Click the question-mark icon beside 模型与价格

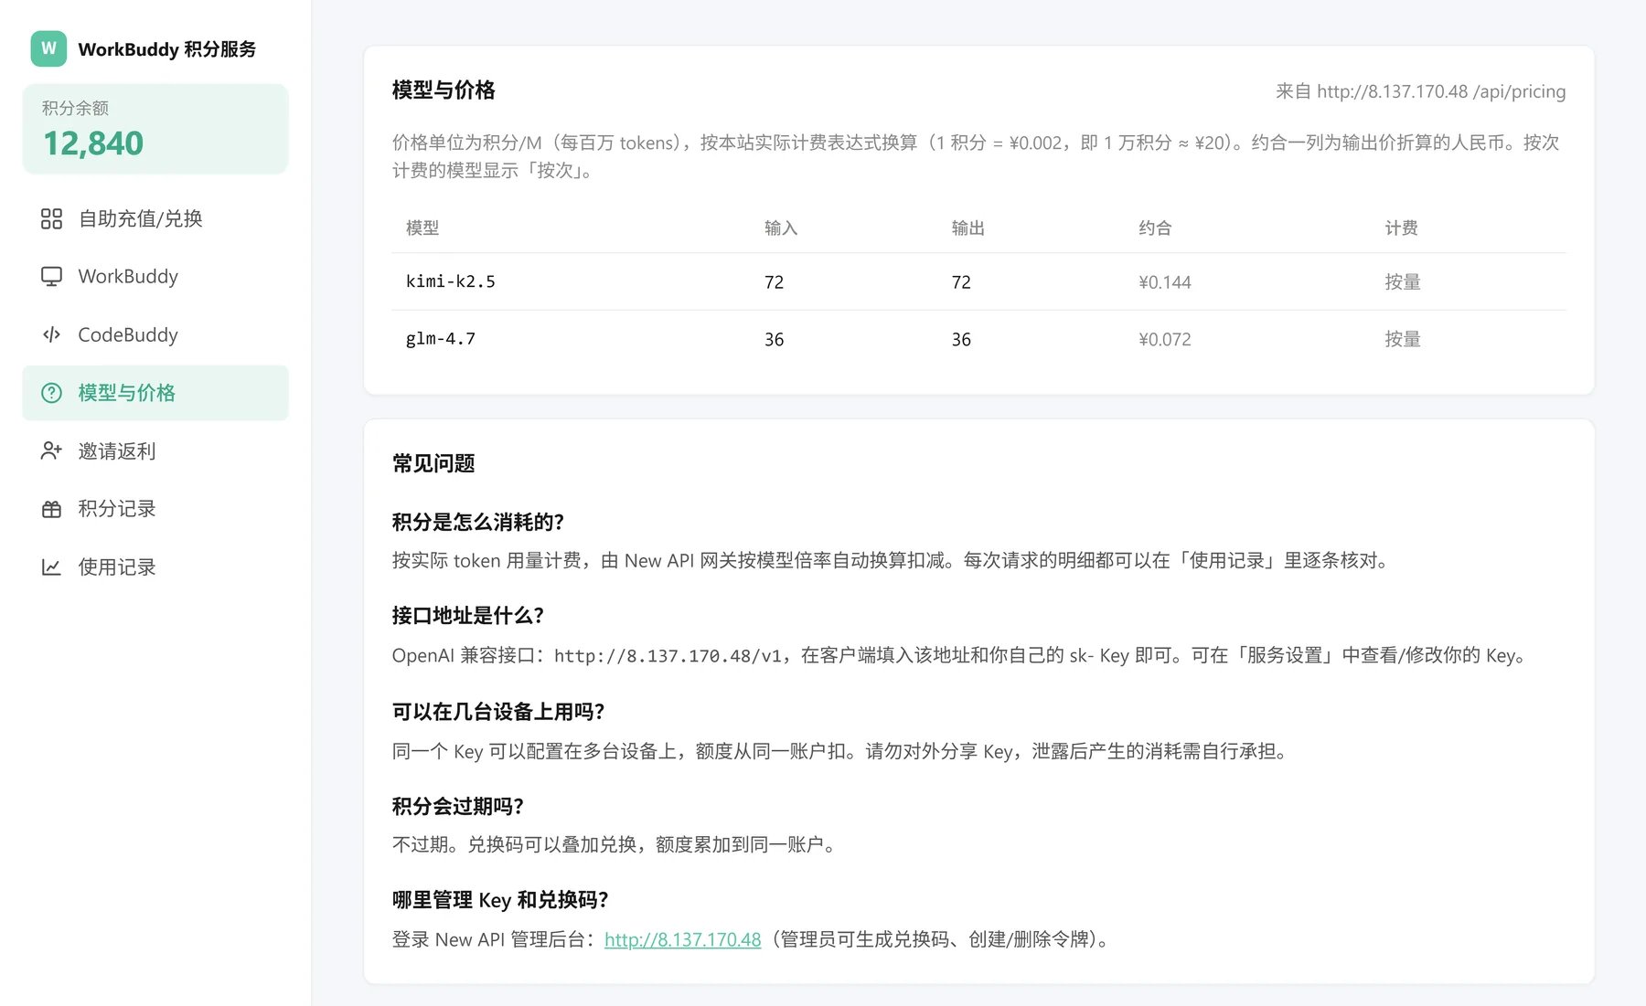[x=51, y=393]
